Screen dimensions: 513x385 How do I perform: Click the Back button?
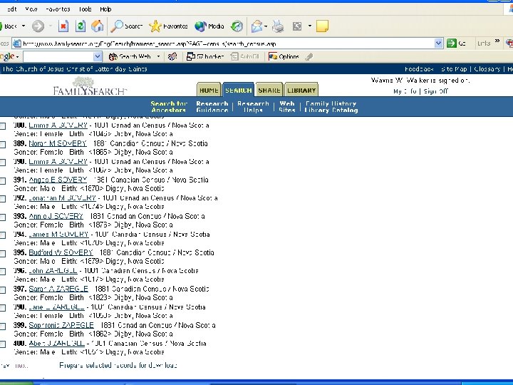point(9,26)
